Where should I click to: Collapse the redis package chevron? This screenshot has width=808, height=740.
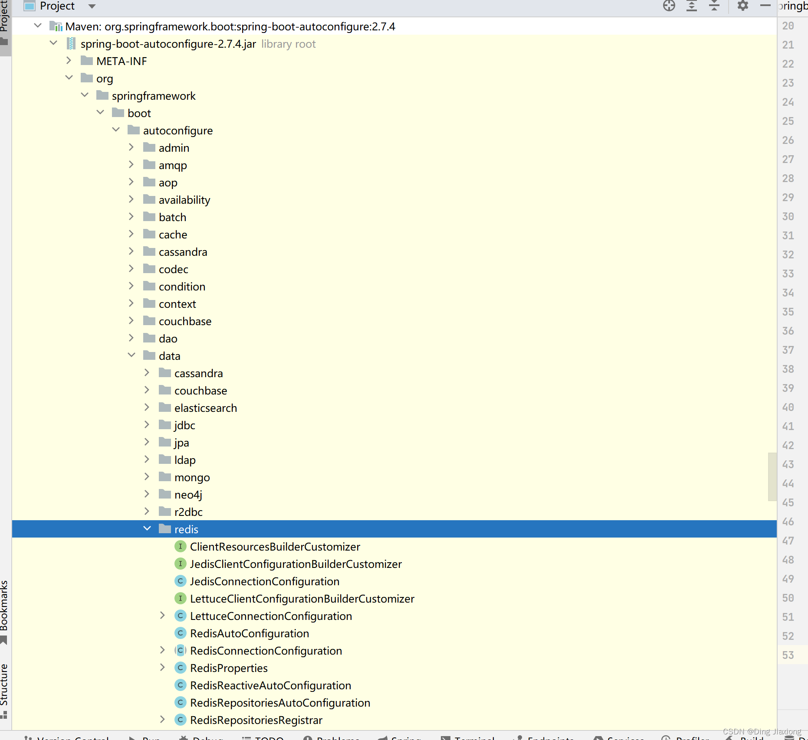[147, 529]
